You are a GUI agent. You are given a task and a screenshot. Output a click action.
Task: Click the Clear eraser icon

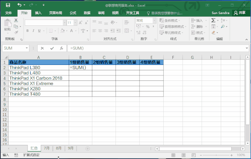tap(213, 33)
